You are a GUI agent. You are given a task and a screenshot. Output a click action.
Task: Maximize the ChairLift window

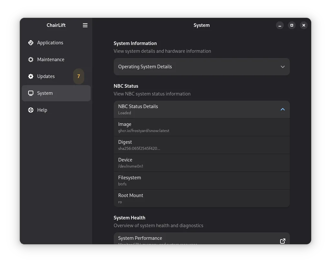pyautogui.click(x=292, y=25)
